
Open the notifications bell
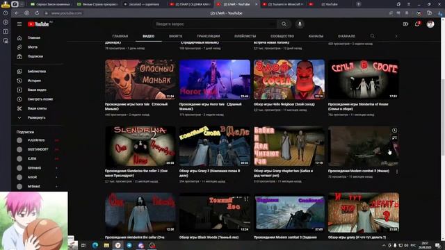click(417, 24)
